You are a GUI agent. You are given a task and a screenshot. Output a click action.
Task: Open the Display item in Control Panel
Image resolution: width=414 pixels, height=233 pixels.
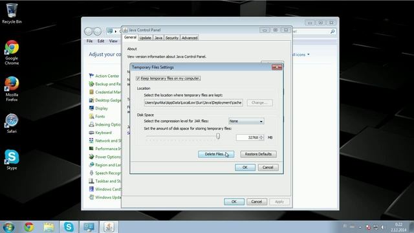click(x=99, y=108)
